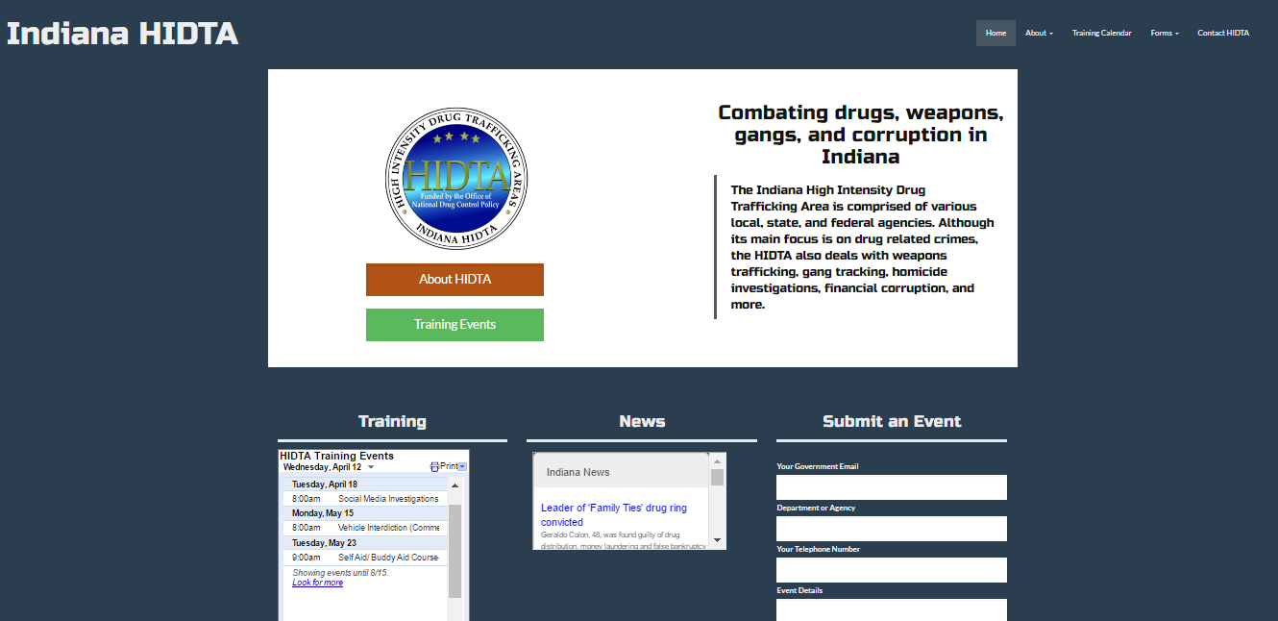
Task: View the Self Aid/Buddy Aid Course event
Action: click(387, 558)
